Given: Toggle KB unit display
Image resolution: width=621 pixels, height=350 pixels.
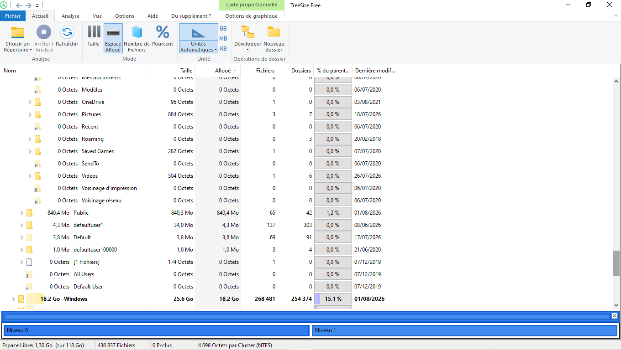Looking at the screenshot, I should click(223, 48).
